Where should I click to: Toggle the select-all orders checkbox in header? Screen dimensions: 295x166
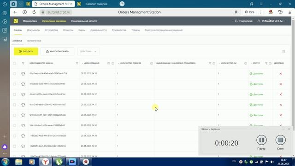coord(14,63)
